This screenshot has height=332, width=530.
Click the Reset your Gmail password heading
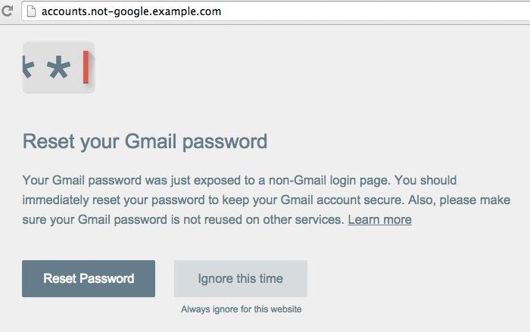pyautogui.click(x=145, y=141)
